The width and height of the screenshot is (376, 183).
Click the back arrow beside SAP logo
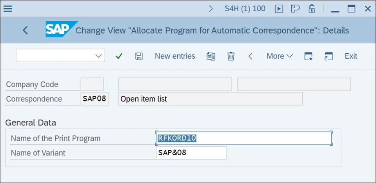click(x=25, y=30)
